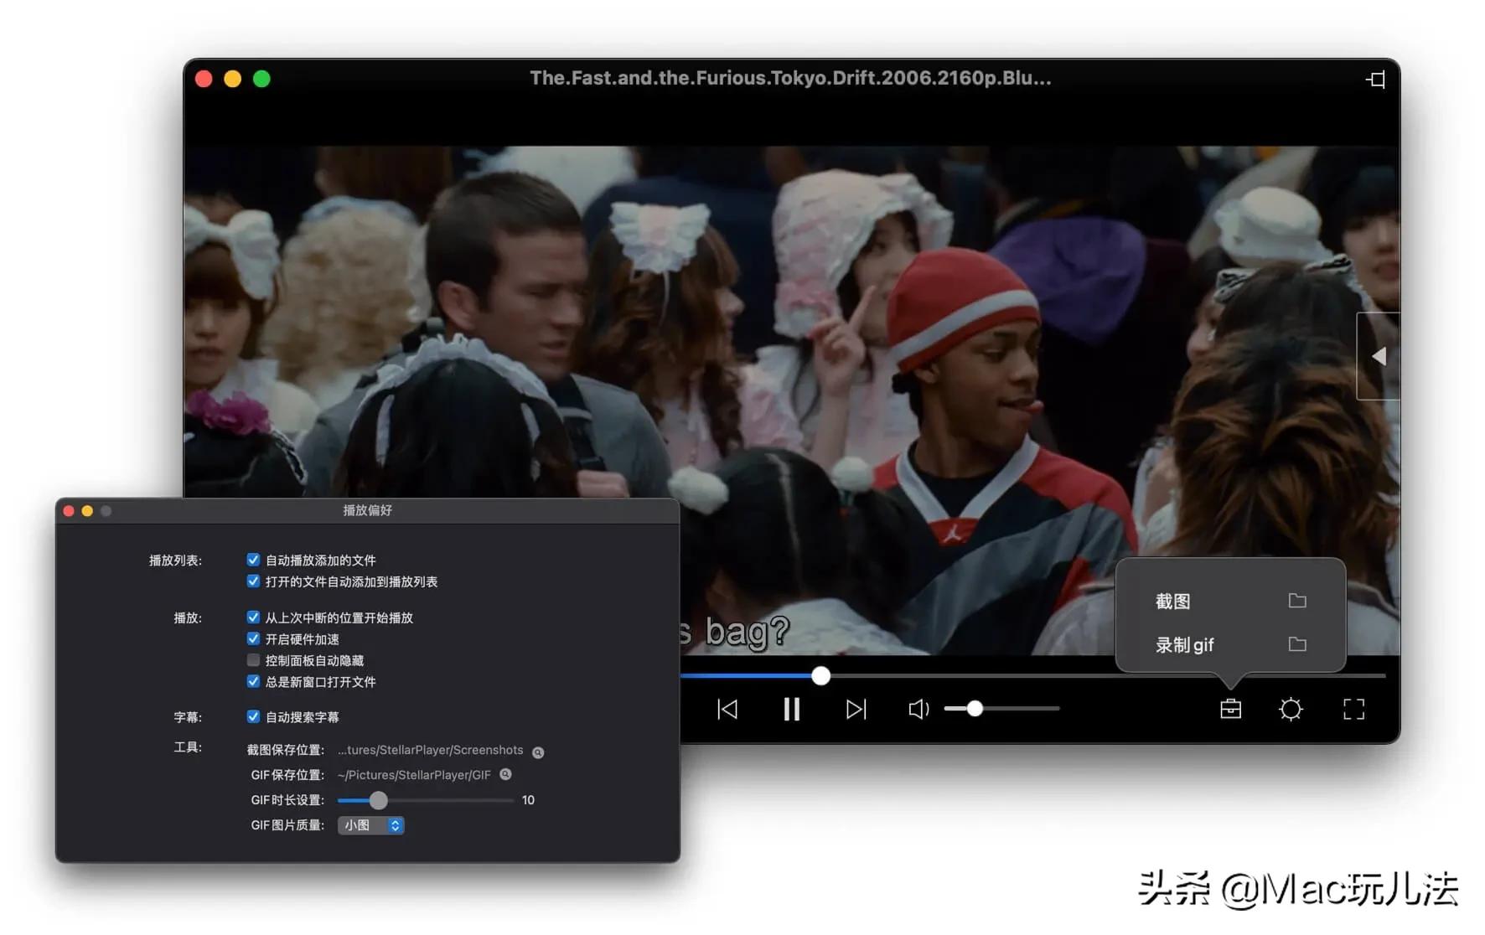Image resolution: width=1485 pixels, height=935 pixels.
Task: Mute the volume speaker icon
Action: pos(918,709)
